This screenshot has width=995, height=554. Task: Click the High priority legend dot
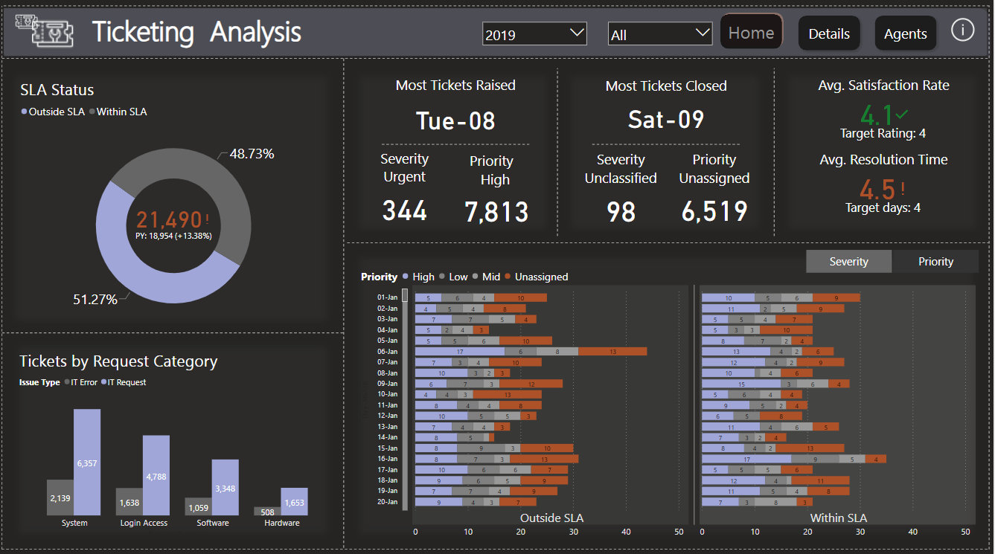click(x=405, y=277)
